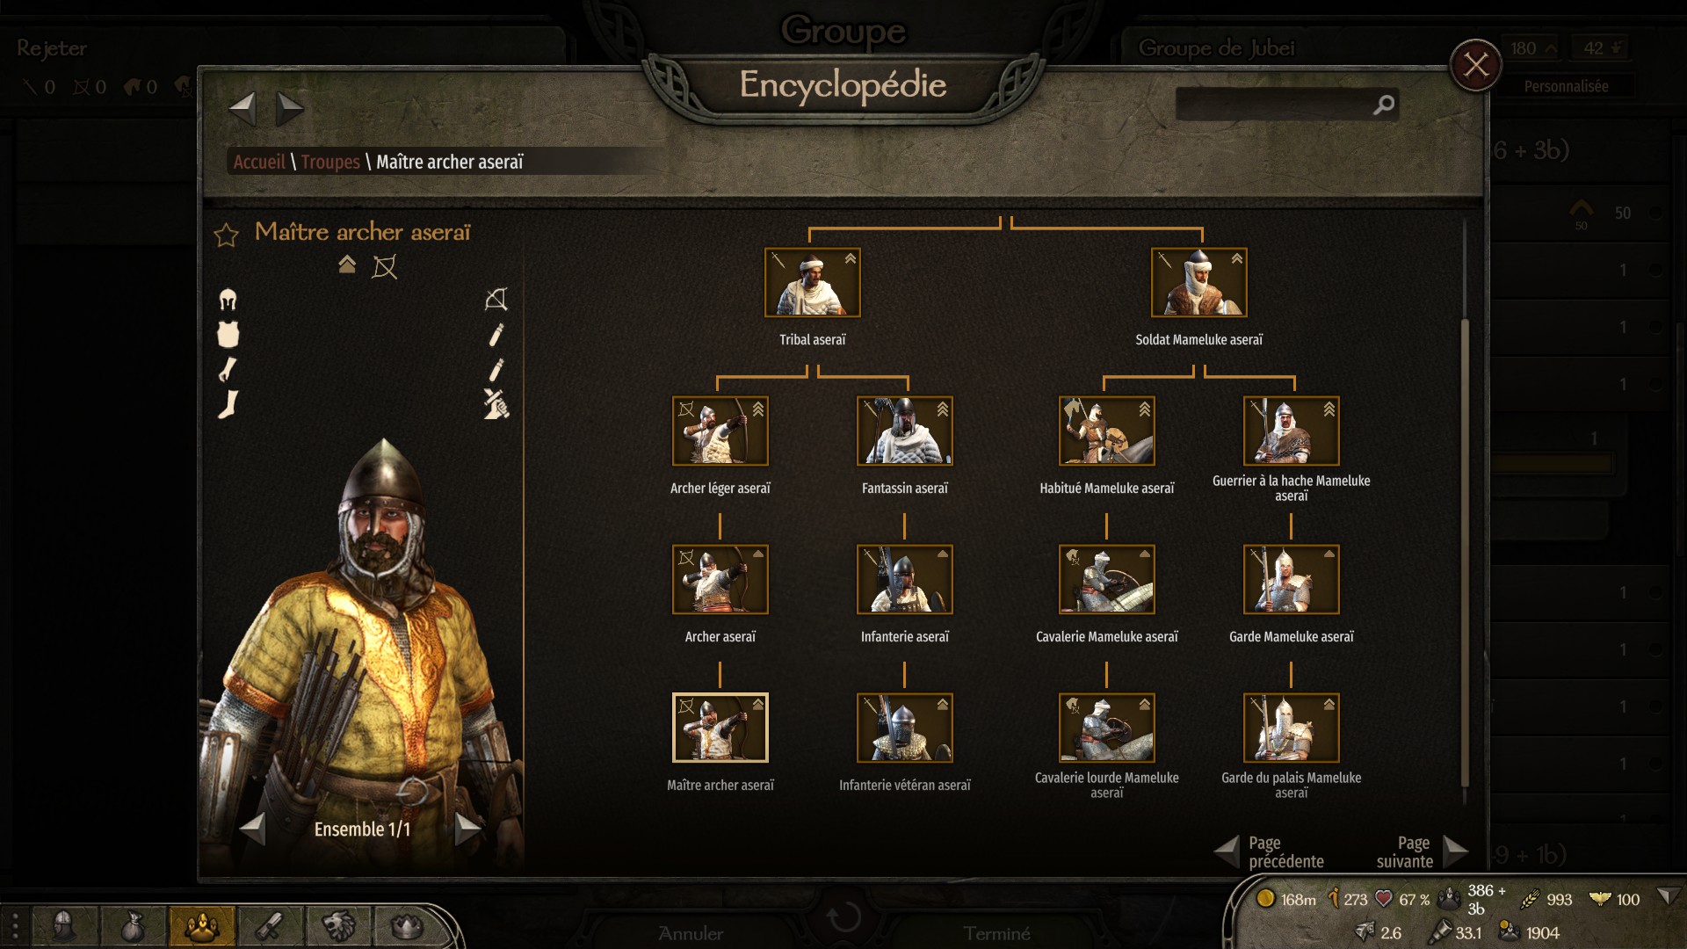Click the boots equipment slot icon
This screenshot has height=949, width=1687.
(228, 405)
